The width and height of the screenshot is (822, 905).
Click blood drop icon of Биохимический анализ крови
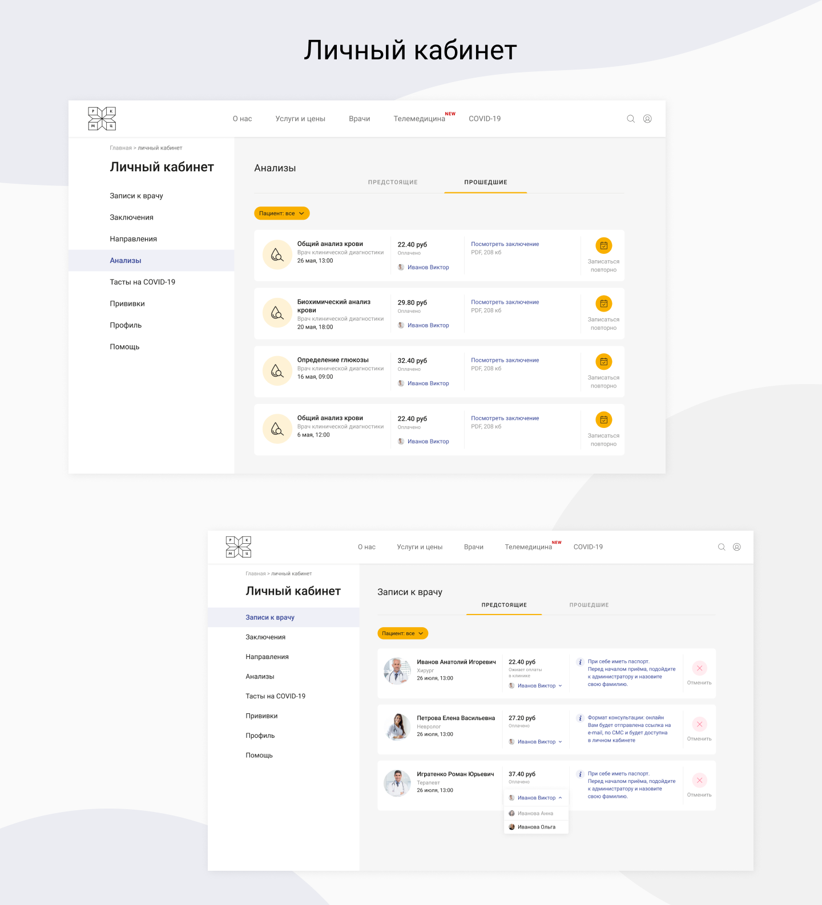point(277,313)
